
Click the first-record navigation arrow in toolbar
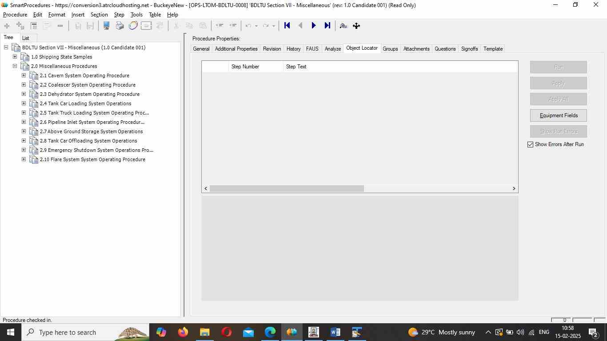click(287, 26)
